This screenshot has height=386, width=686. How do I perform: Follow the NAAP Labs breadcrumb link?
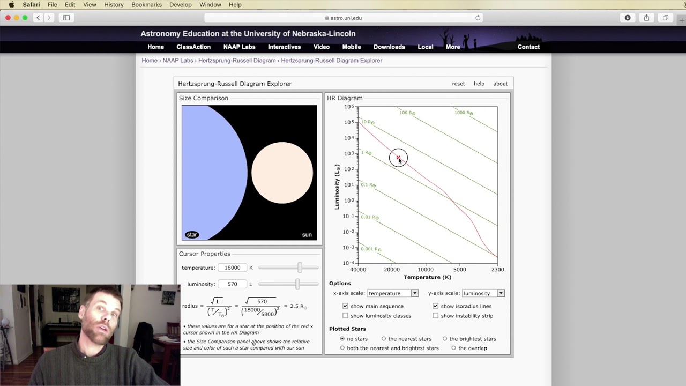click(x=178, y=61)
